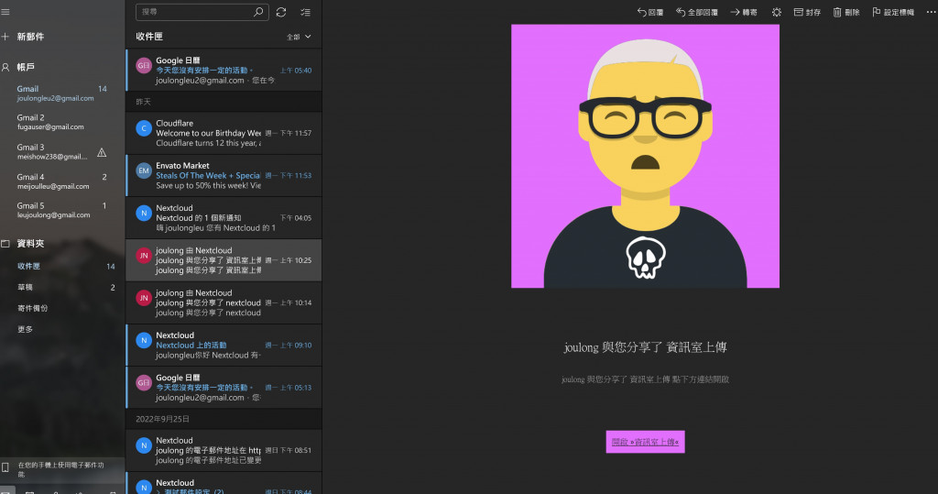Open Nextcloud email from 週日 下午 08:51
Image resolution: width=938 pixels, height=494 pixels.
click(x=224, y=450)
